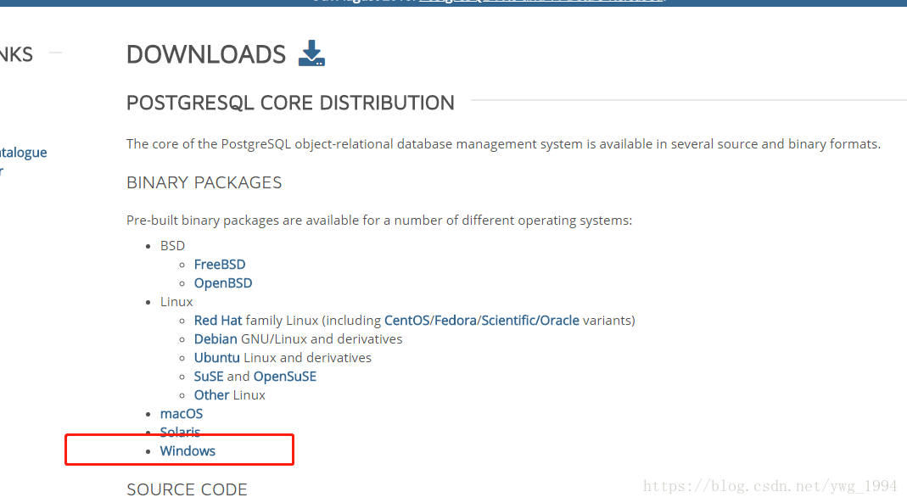Screen dimensions: 907x503
Task: Click the Other Linux link
Action: 210,394
